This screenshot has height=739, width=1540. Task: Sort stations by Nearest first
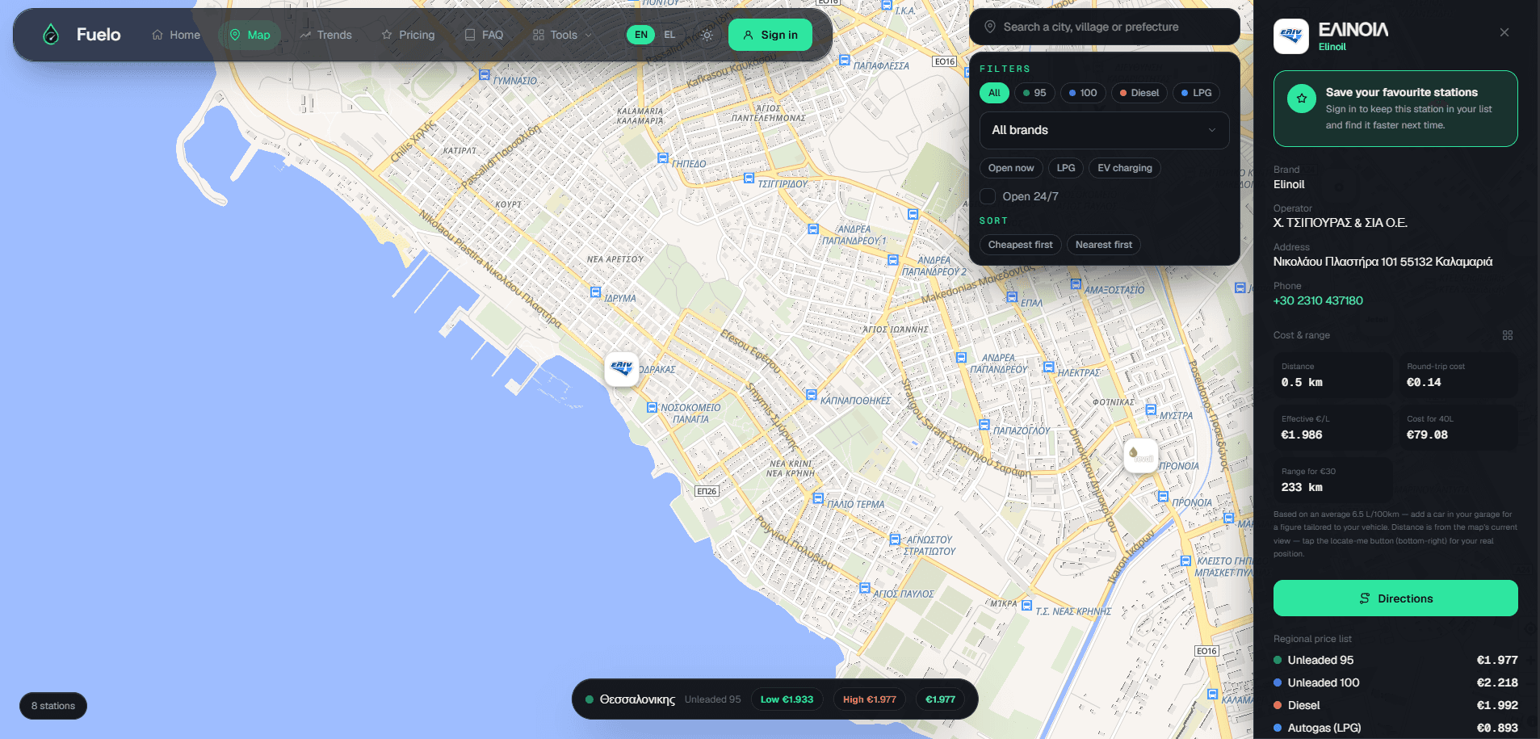pos(1104,245)
